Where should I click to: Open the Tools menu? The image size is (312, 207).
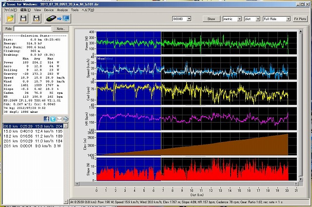[75, 10]
